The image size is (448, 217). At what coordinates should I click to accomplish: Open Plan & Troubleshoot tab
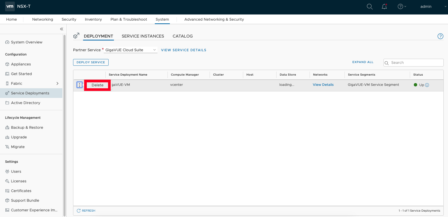pos(129,19)
